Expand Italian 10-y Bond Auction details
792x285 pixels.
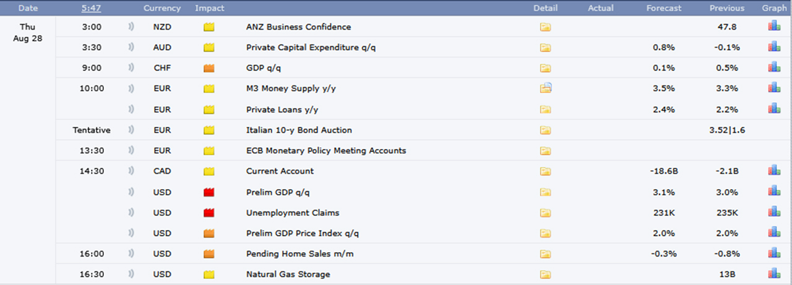click(545, 130)
